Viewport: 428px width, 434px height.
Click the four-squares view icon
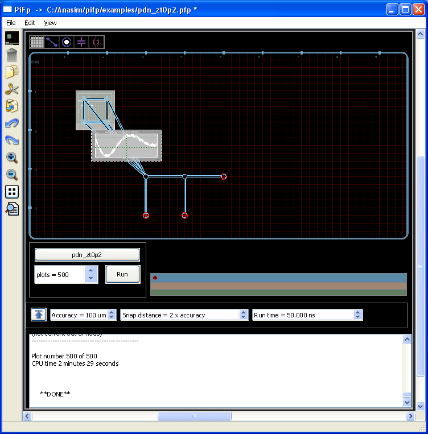pos(12,192)
